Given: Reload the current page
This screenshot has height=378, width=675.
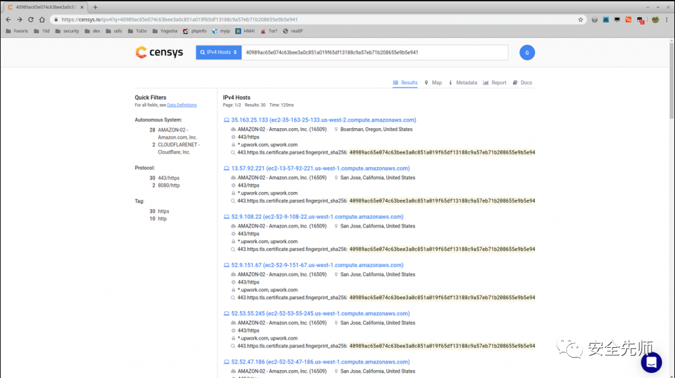Looking at the screenshot, I should [30, 19].
